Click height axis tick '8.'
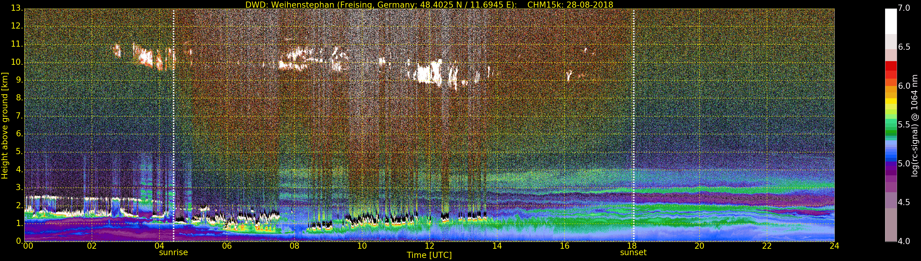This screenshot has height=261, width=921. (19, 98)
